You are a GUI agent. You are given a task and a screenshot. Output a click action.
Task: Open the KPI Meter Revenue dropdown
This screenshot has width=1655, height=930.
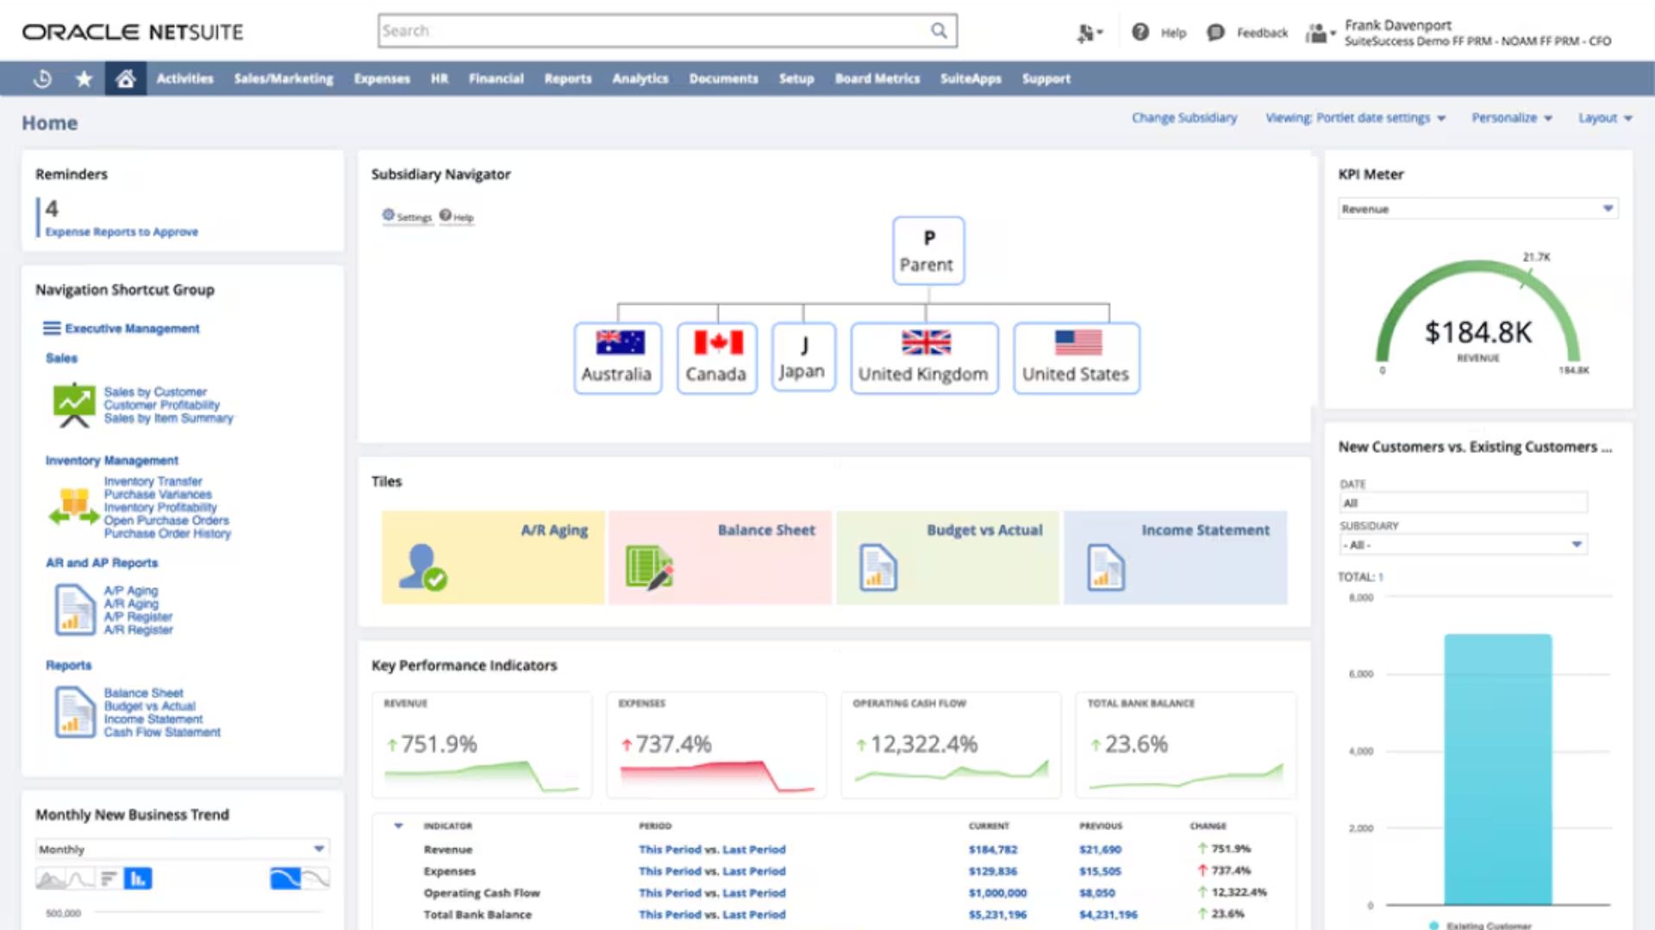tap(1477, 208)
